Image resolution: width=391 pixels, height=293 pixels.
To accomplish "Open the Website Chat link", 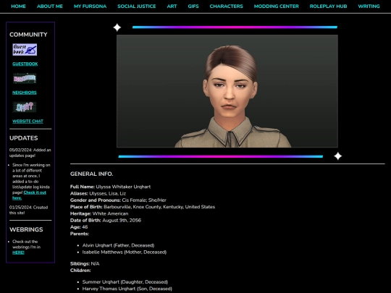I will point(28,122).
